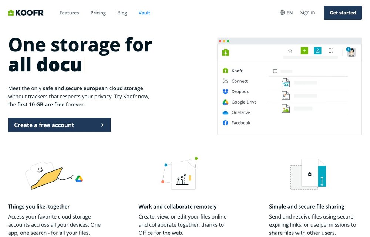Click Create a free account button

59,125
